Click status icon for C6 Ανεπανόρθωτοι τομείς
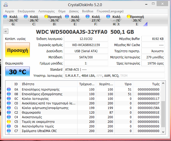The image size is (171, 141). tap(9, 126)
